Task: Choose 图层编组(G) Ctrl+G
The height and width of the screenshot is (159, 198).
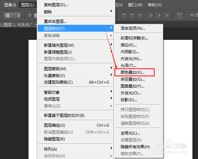Action: [x=76, y=125]
